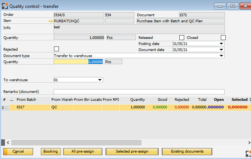Viewport: 251px width, 159px height.
Task: Click the horizontal scrollbar of the grid
Action: pos(75,142)
